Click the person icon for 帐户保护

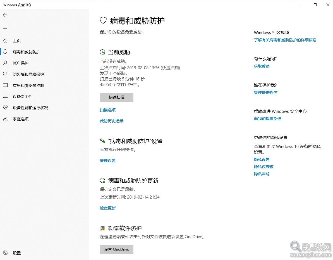point(5,63)
